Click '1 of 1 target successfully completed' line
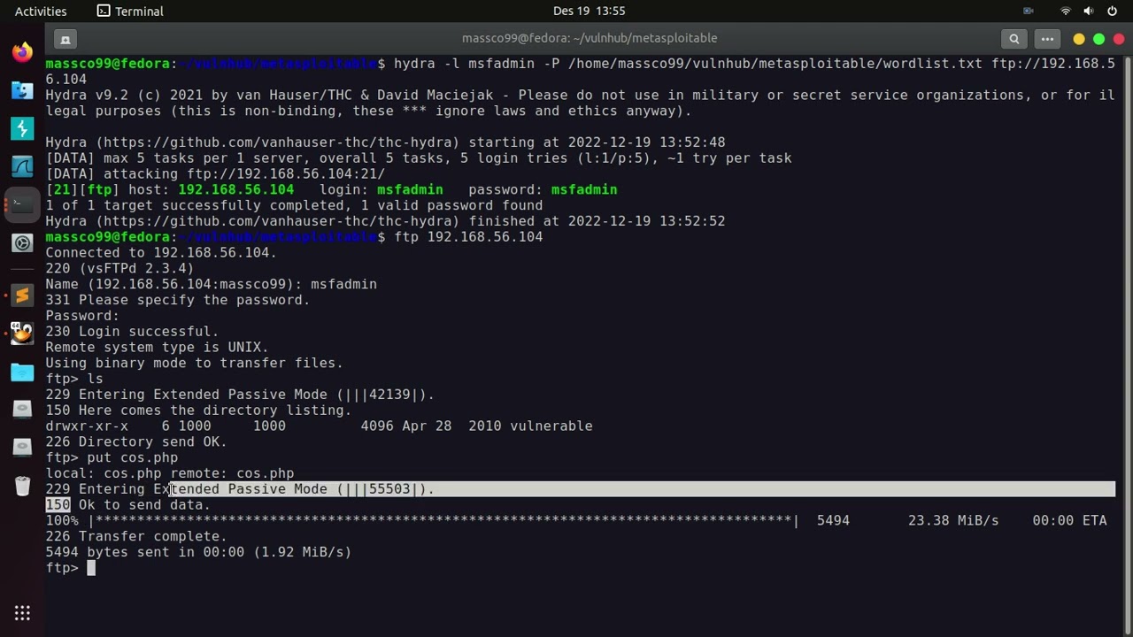 tap(294, 205)
